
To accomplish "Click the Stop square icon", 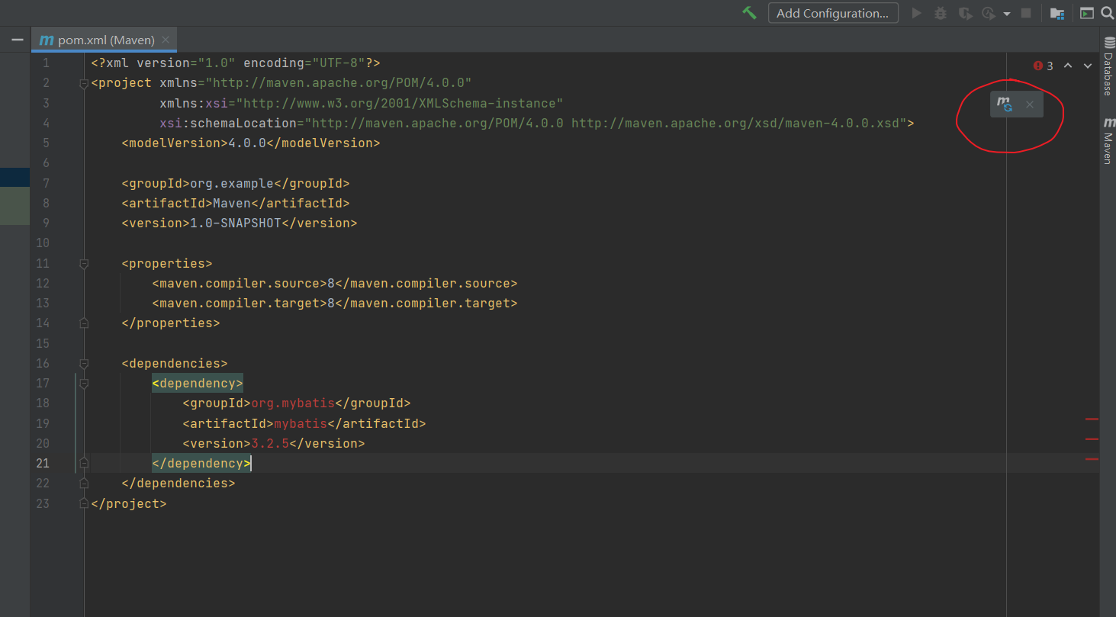I will tap(1026, 13).
